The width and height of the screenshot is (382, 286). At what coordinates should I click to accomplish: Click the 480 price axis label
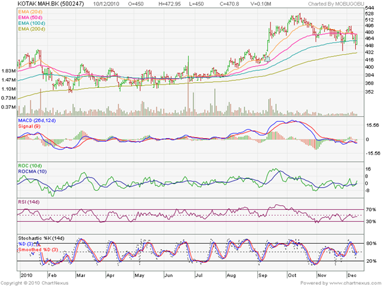tap(369, 32)
